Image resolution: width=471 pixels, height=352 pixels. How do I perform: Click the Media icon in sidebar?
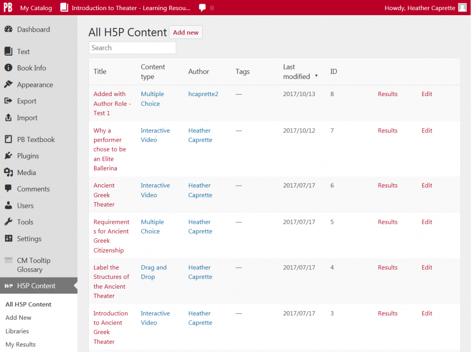8,172
